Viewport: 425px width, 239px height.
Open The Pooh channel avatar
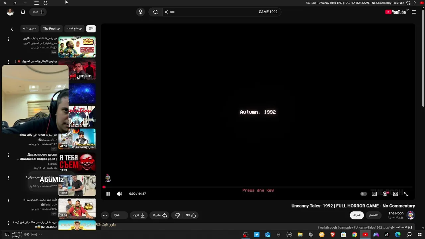coord(411,215)
